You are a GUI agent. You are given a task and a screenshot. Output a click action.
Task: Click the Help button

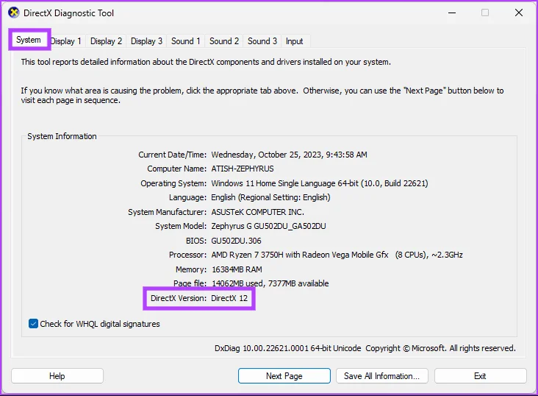click(57, 376)
